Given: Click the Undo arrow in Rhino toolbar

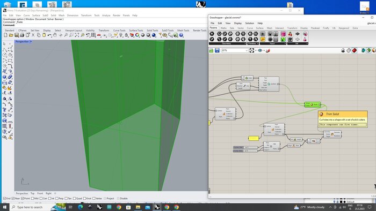Looking at the screenshot, I should point(49,35).
